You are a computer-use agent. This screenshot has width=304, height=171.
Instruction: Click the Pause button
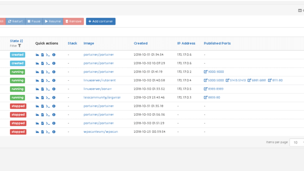34,22
